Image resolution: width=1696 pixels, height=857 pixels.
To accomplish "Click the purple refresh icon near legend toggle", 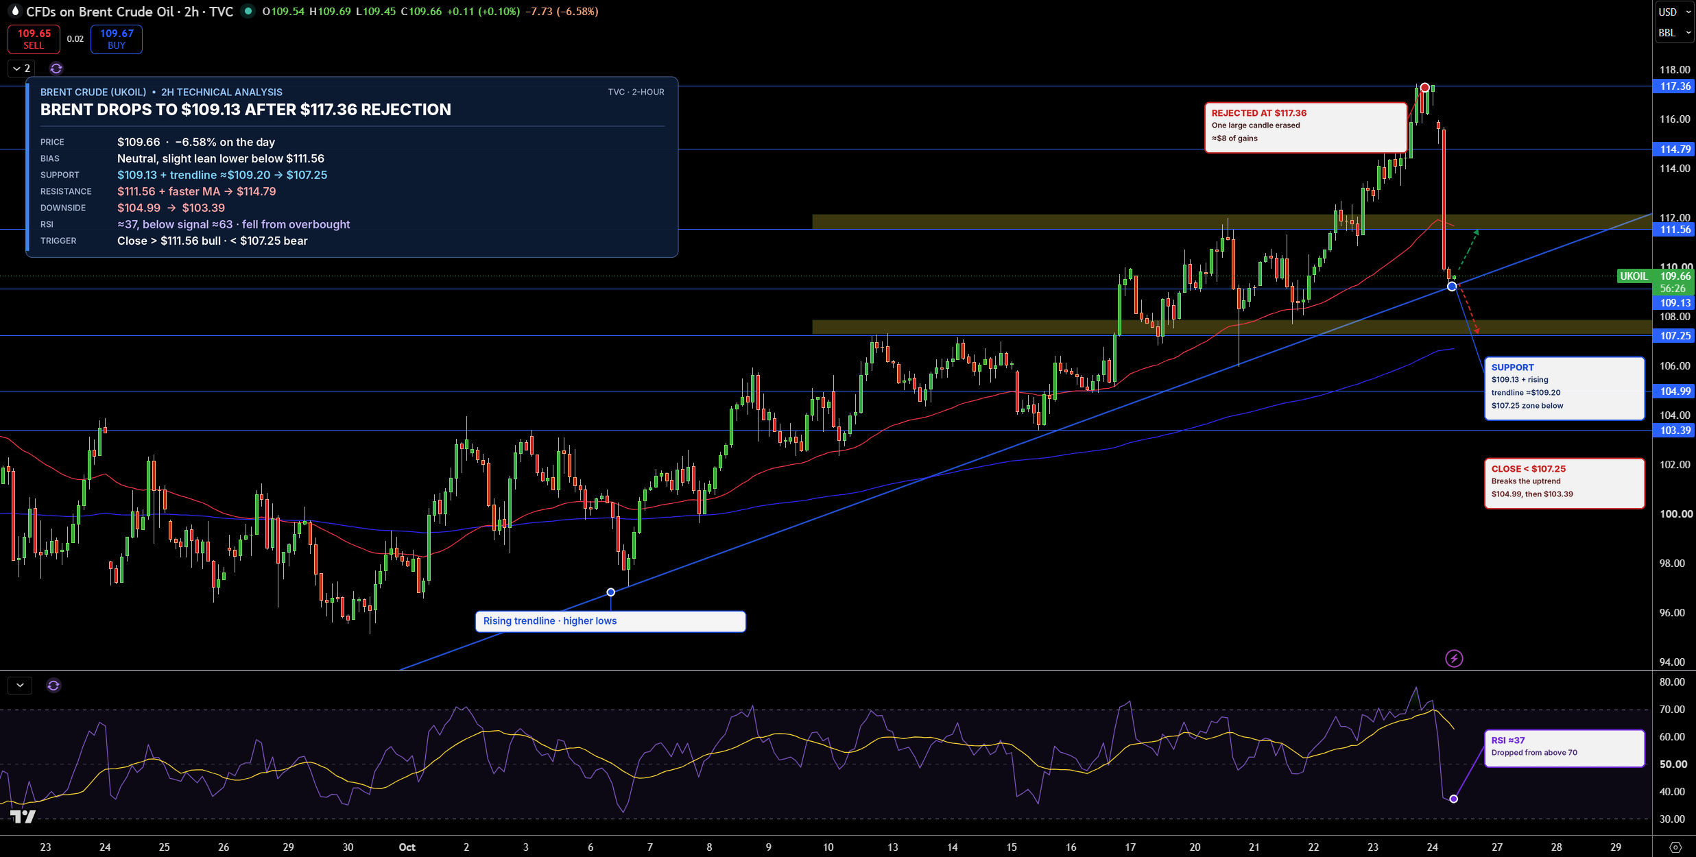I will point(56,69).
